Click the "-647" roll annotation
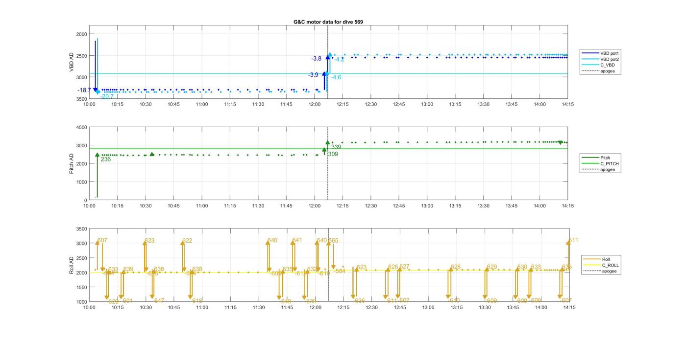The width and height of the screenshot is (686, 339). click(x=158, y=301)
